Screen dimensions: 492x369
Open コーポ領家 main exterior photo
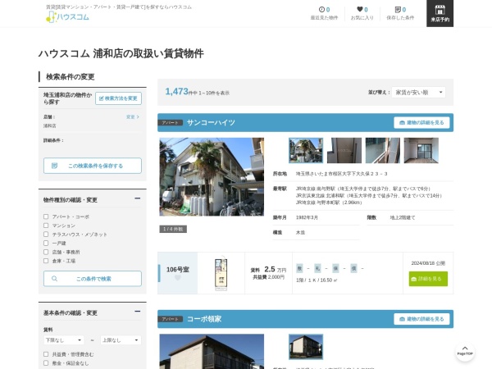[x=212, y=352]
